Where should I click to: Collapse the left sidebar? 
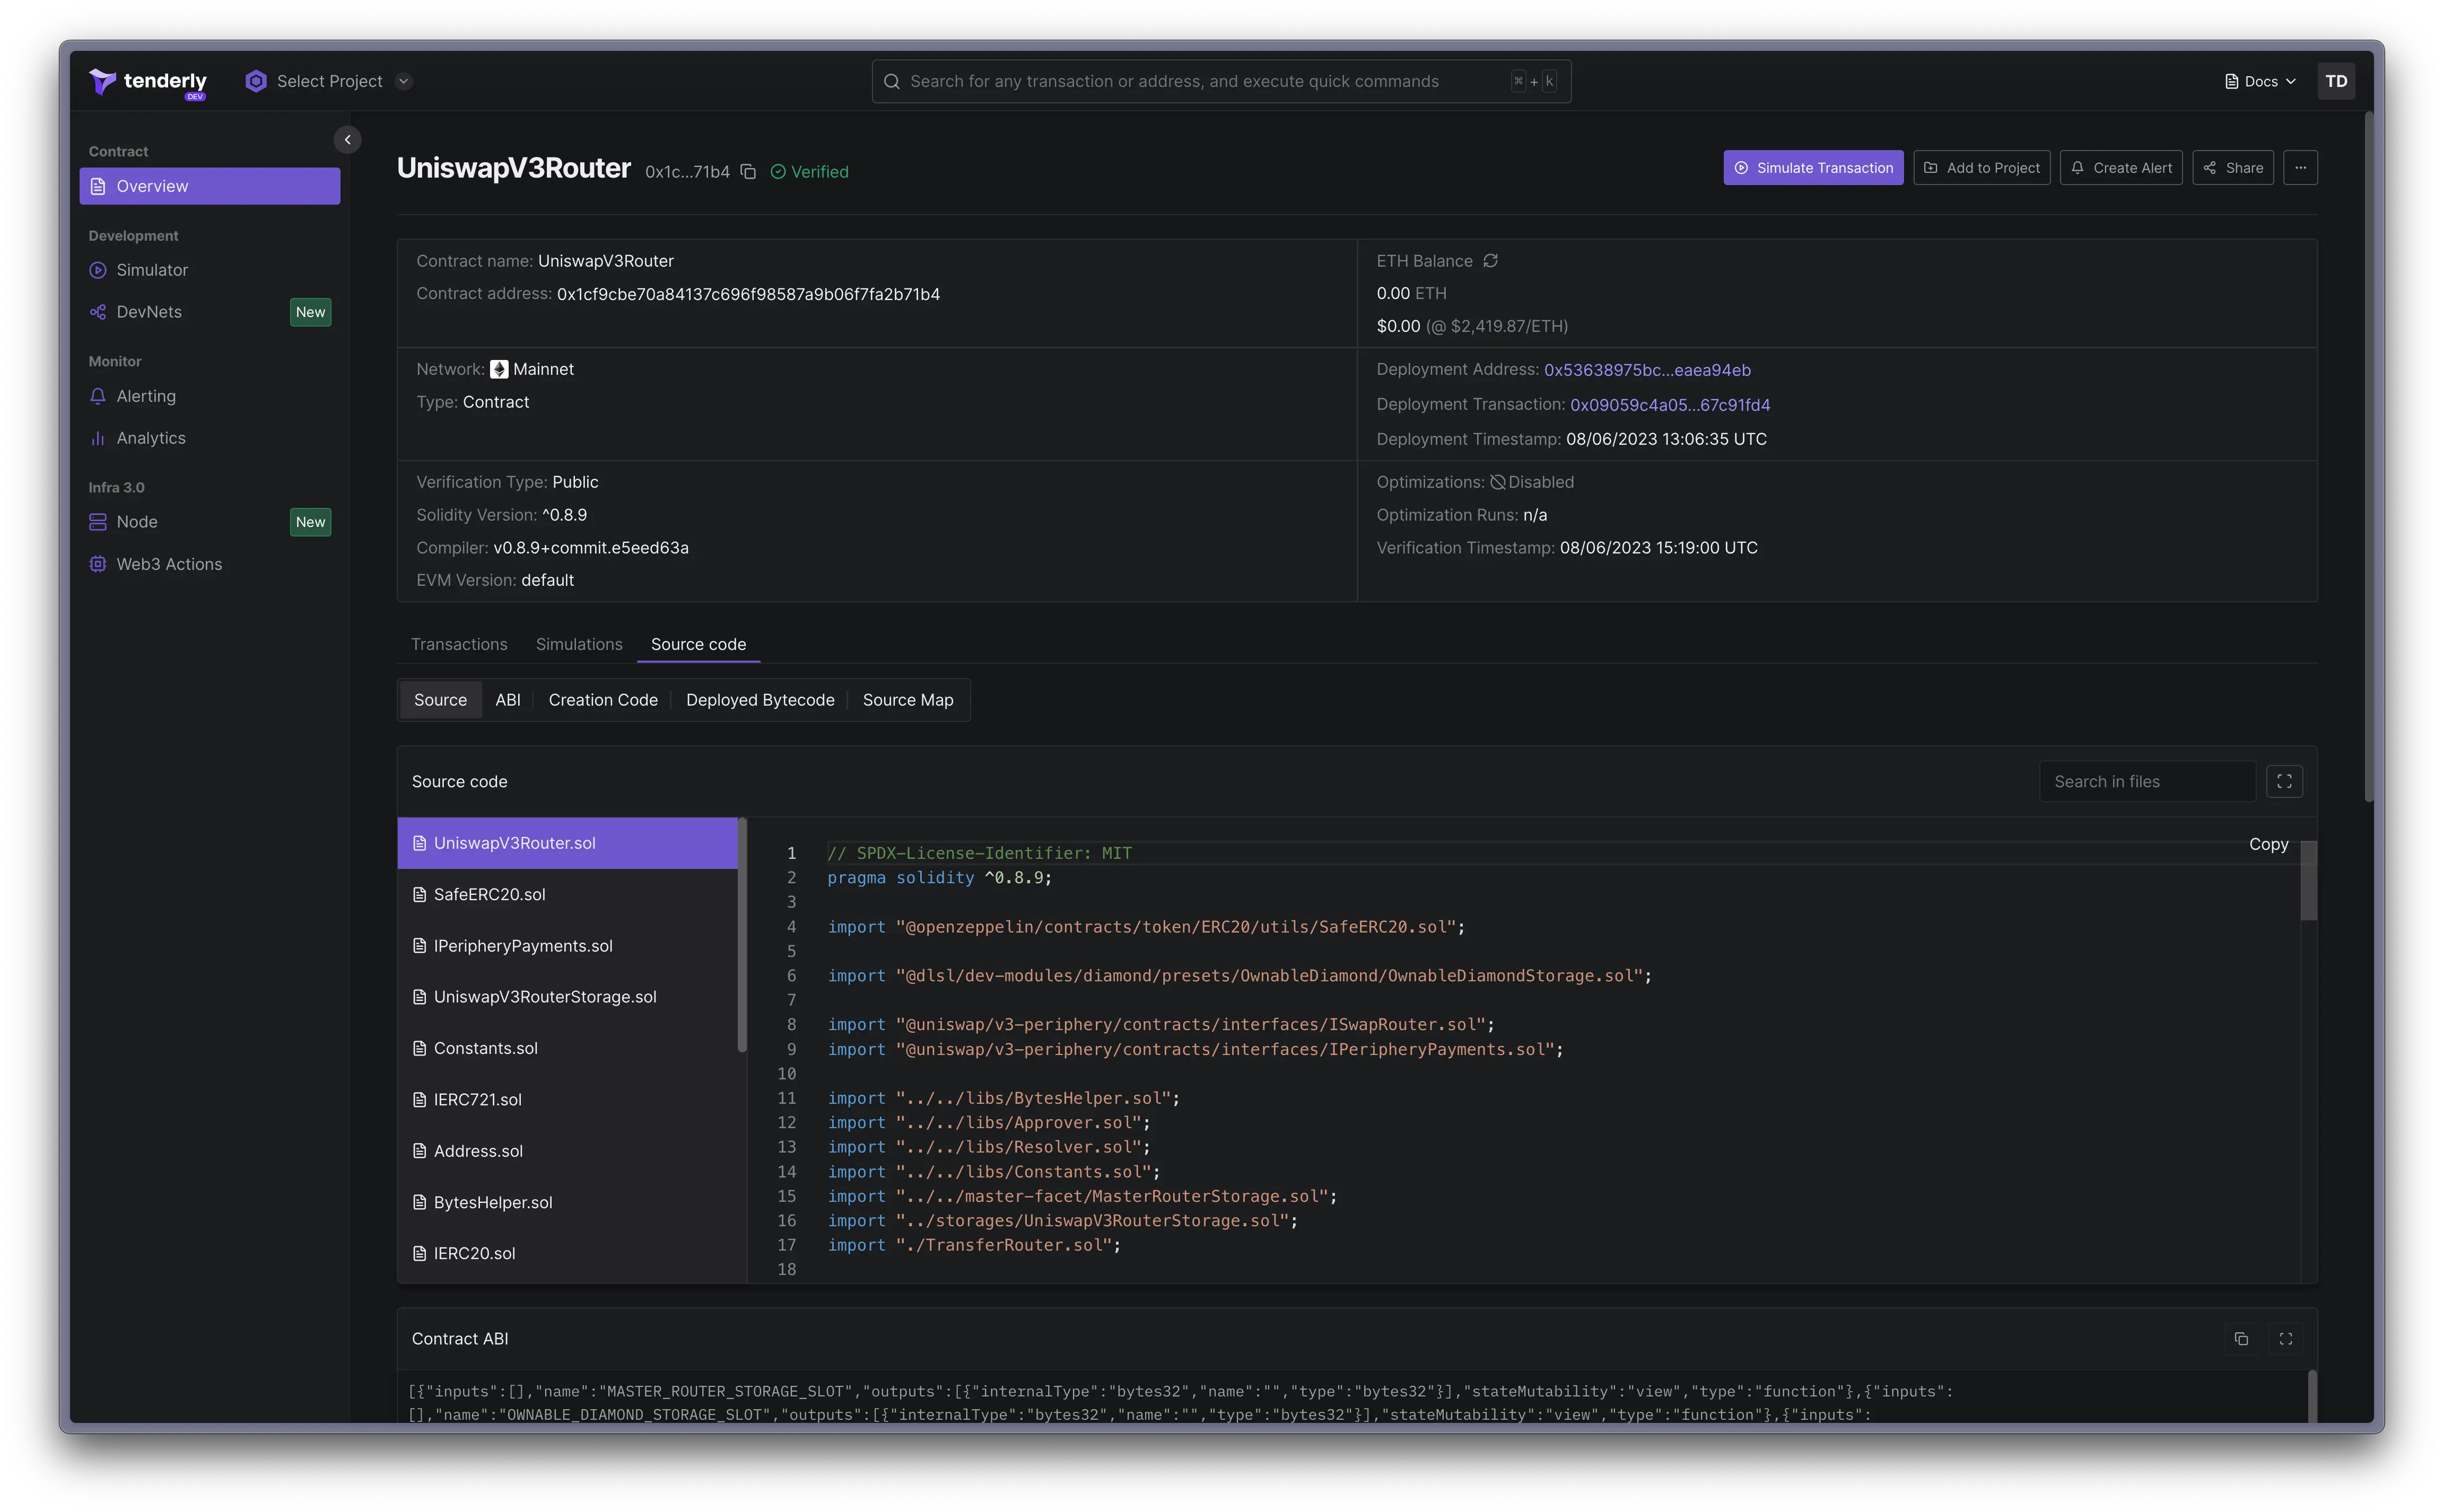pos(347,139)
